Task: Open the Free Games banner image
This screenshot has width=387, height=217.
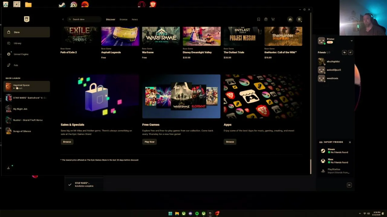Action: (x=181, y=96)
